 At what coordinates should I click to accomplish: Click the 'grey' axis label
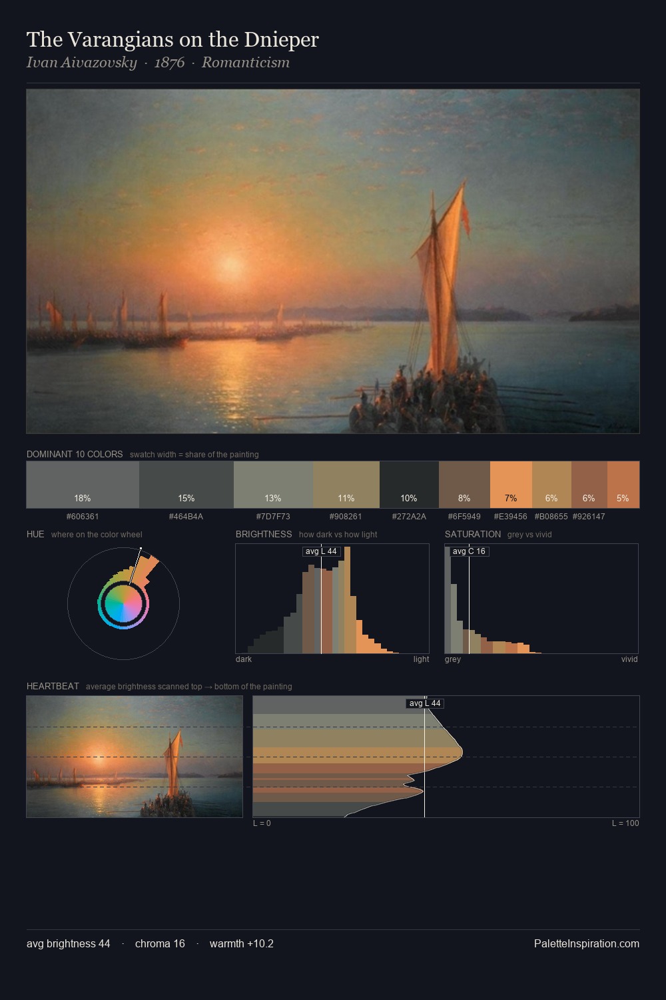tap(453, 659)
